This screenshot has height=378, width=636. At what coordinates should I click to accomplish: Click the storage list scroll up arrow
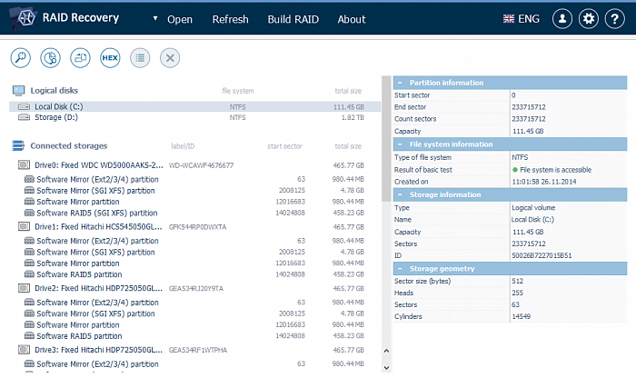(x=386, y=351)
